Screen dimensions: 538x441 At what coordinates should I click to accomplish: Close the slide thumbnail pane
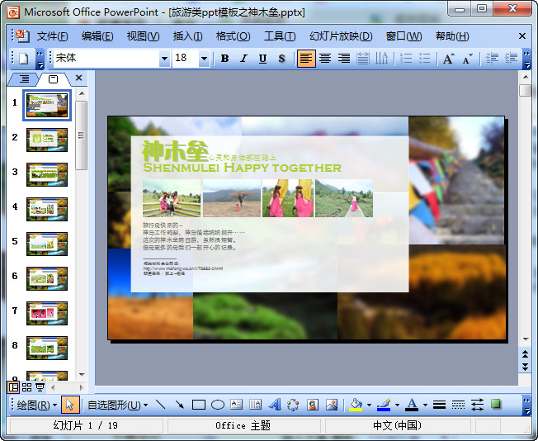point(78,78)
